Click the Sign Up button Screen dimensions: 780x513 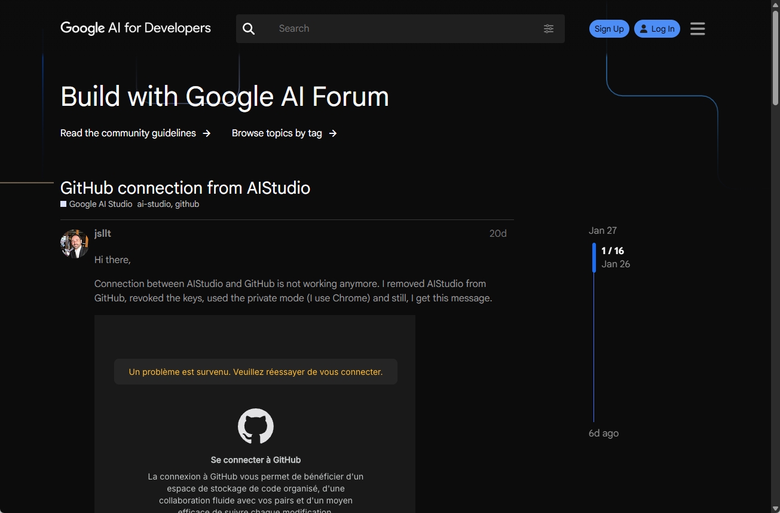[x=609, y=29]
